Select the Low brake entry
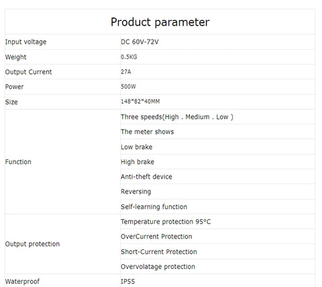Image resolution: width=322 pixels, height=287 pixels. (136, 147)
